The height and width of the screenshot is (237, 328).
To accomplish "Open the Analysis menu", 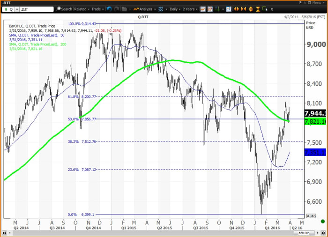I will pos(144,9).
